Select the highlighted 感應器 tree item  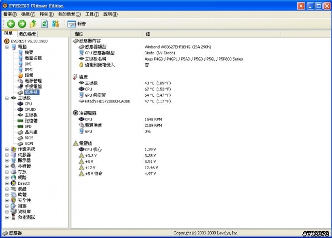(x=32, y=92)
